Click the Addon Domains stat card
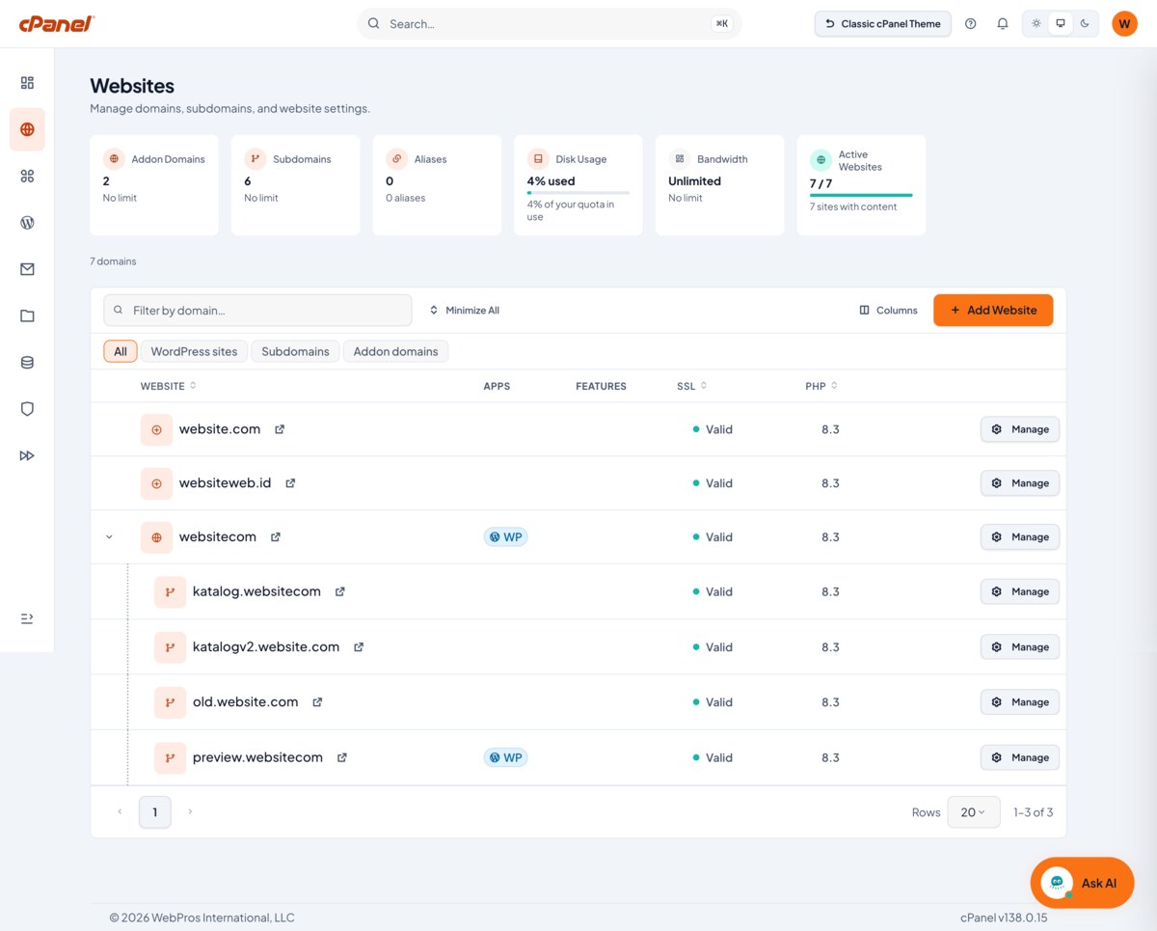Viewport: 1157px width, 931px height. pyautogui.click(x=154, y=185)
